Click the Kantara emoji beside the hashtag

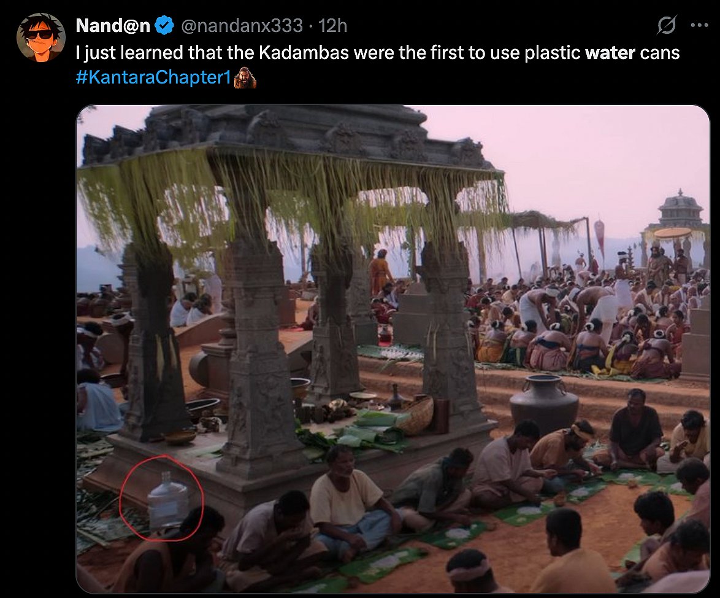tap(245, 79)
